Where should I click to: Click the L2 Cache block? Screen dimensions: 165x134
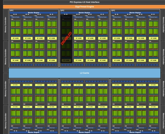tap(84, 73)
